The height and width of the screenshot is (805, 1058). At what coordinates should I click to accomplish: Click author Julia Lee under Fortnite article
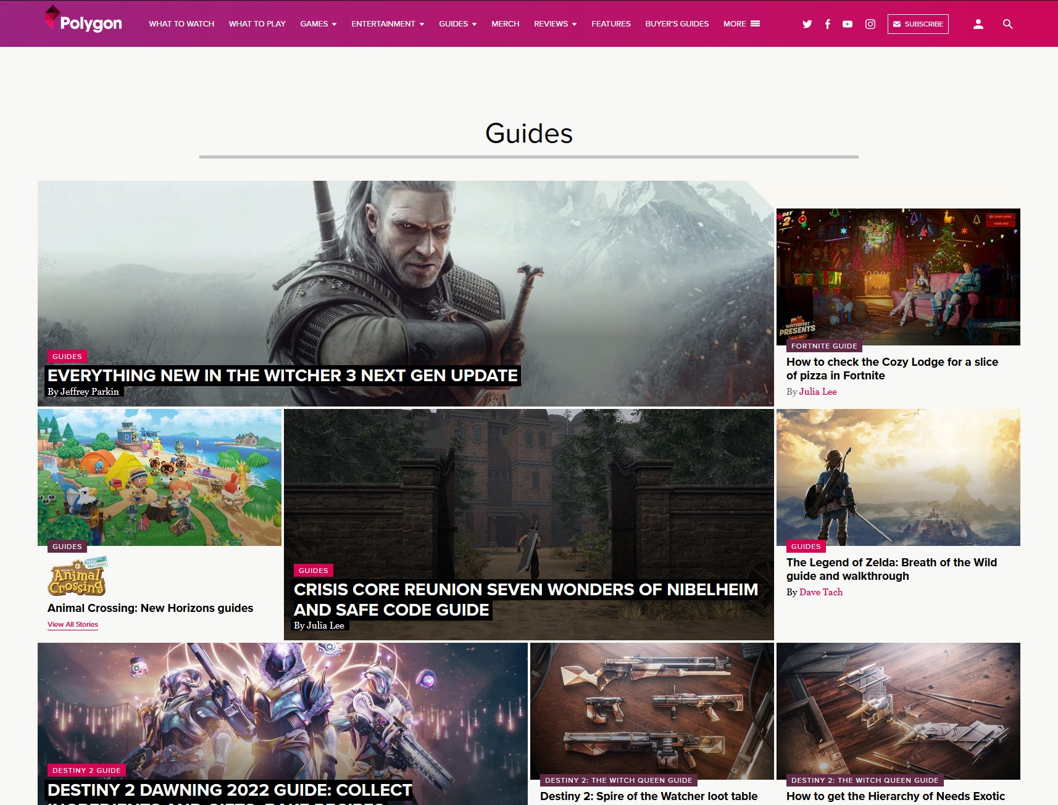(x=818, y=392)
